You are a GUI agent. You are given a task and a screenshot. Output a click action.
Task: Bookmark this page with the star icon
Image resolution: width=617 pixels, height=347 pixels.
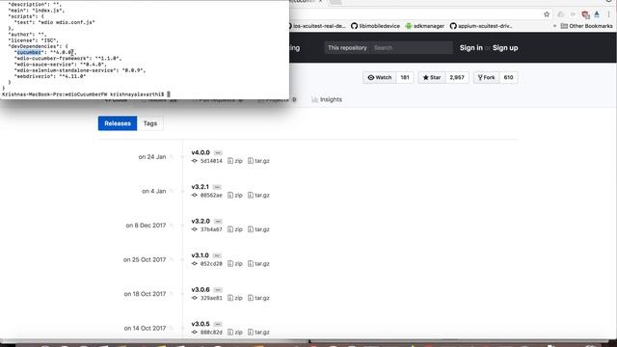[547, 14]
